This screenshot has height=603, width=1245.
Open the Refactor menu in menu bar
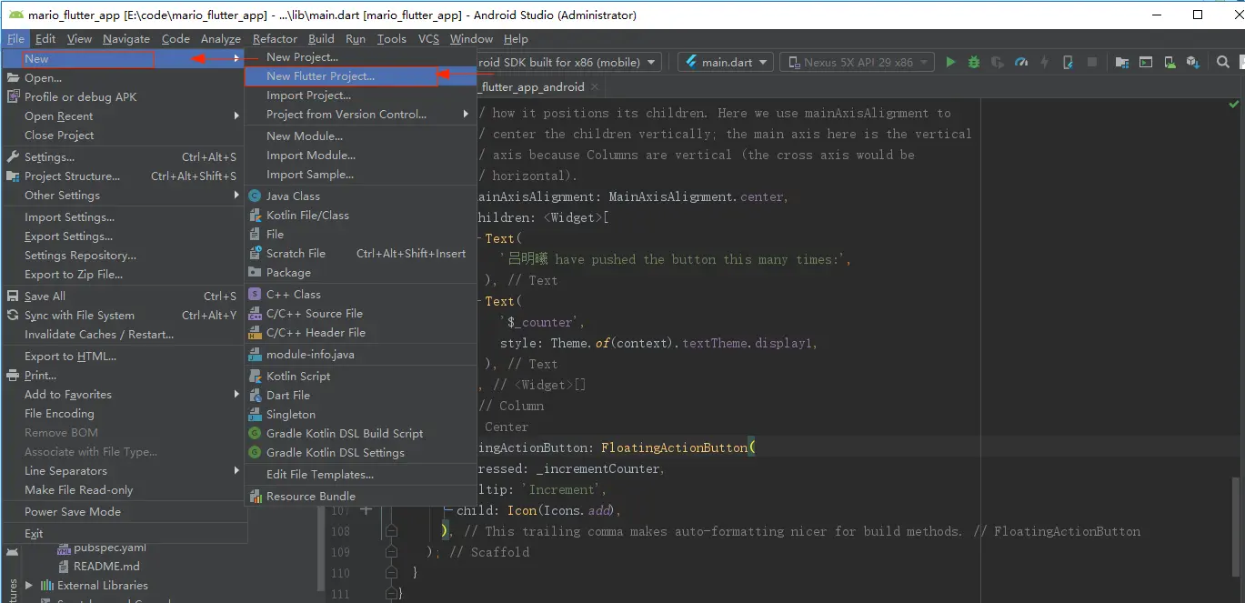275,39
